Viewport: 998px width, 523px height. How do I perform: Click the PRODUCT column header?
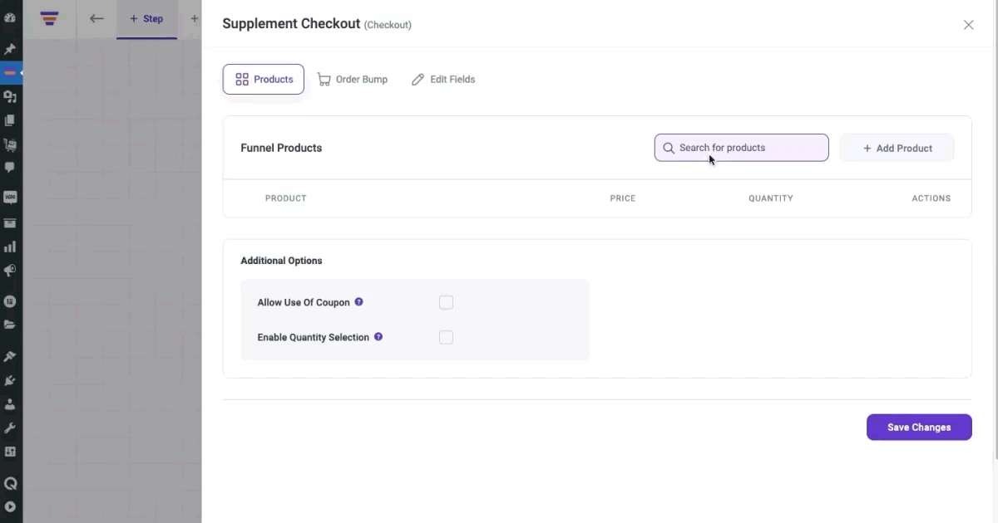point(286,198)
